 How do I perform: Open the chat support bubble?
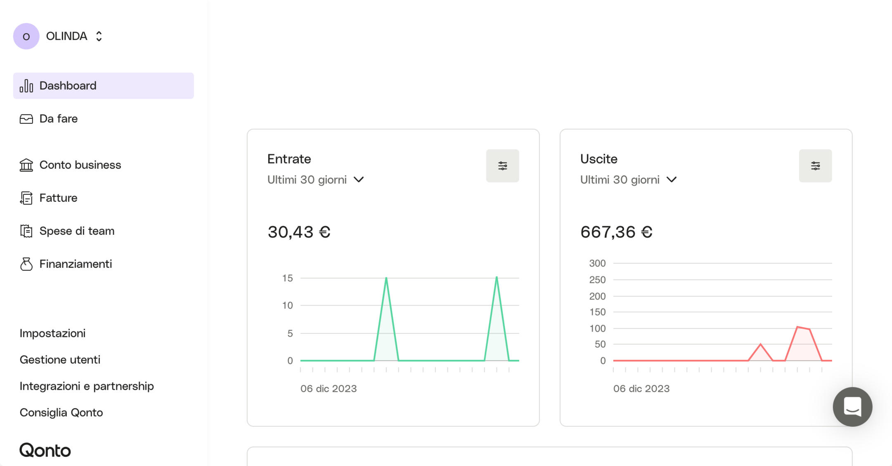852,407
